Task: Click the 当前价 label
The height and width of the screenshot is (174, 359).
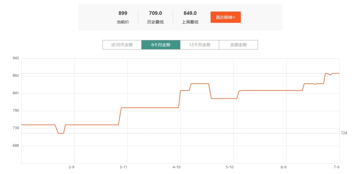Action: 123,22
